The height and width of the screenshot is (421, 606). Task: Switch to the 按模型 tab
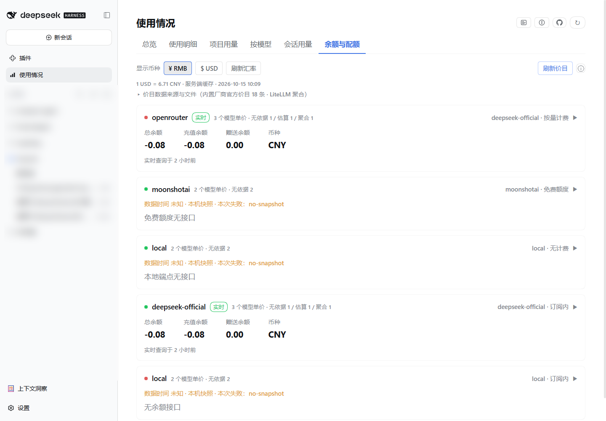pos(261,44)
